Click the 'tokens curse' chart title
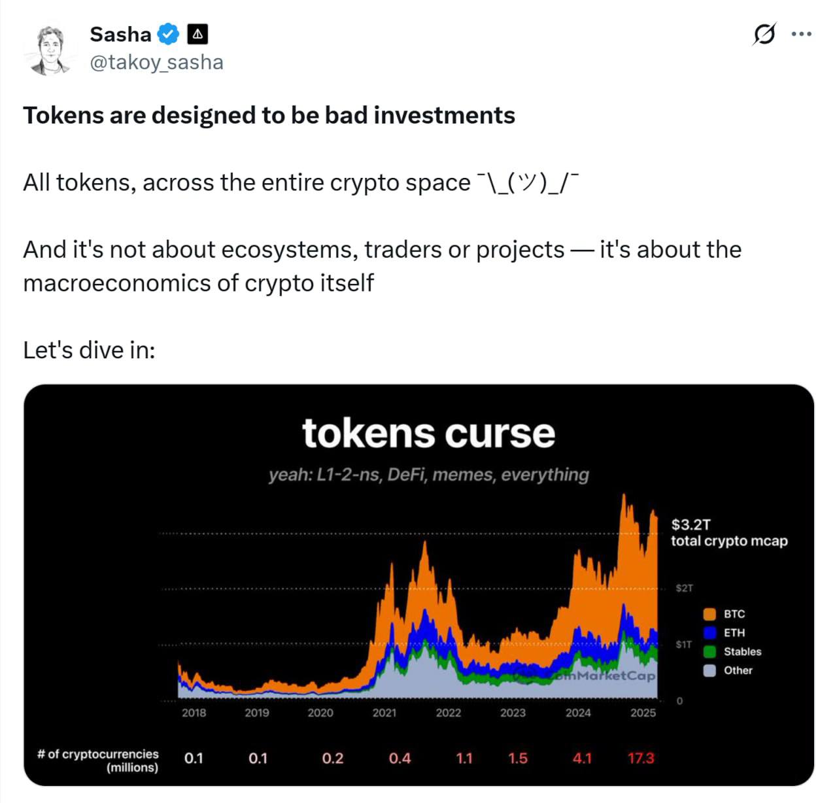The image size is (837, 803). [428, 433]
